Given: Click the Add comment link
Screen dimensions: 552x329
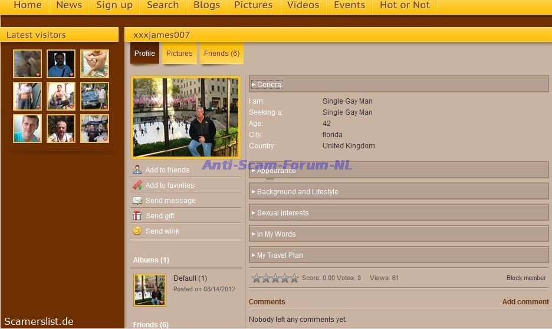Looking at the screenshot, I should (525, 302).
